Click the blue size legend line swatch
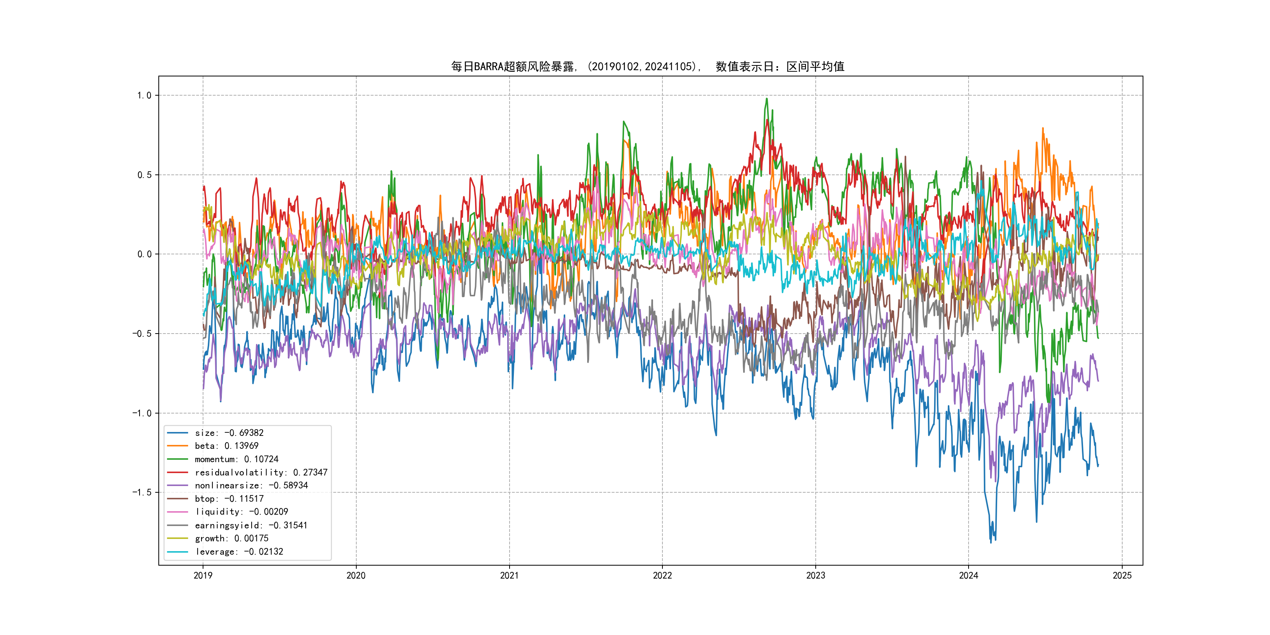This screenshot has height=635, width=1270. 178,433
